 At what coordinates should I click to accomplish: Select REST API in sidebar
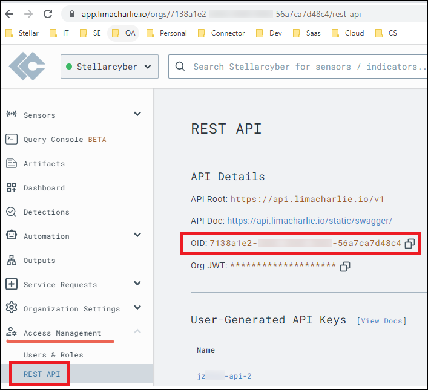(x=42, y=374)
